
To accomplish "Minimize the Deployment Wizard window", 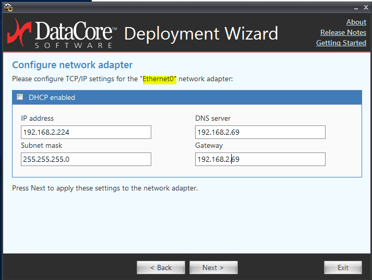I will tap(355, 8).
